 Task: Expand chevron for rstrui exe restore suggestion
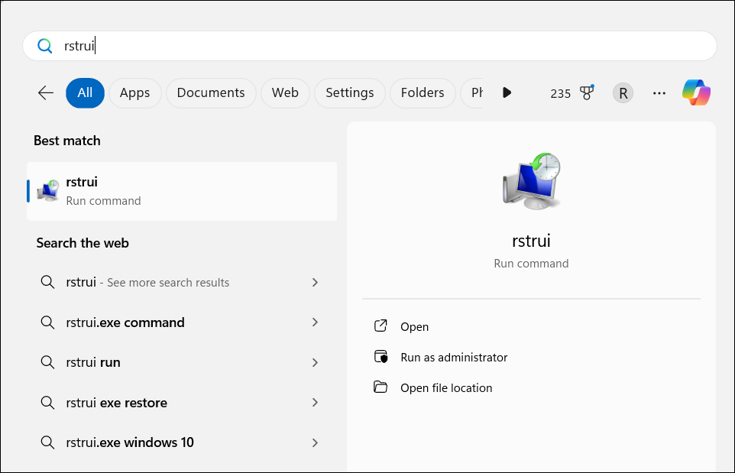pyautogui.click(x=315, y=403)
